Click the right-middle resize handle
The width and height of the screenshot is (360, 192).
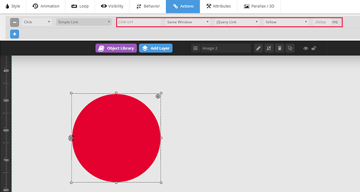(x=161, y=138)
